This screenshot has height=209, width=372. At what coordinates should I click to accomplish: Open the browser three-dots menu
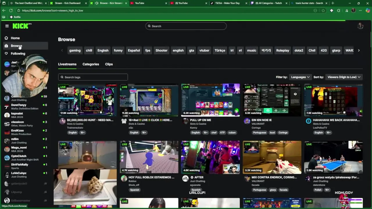[x=360, y=10]
